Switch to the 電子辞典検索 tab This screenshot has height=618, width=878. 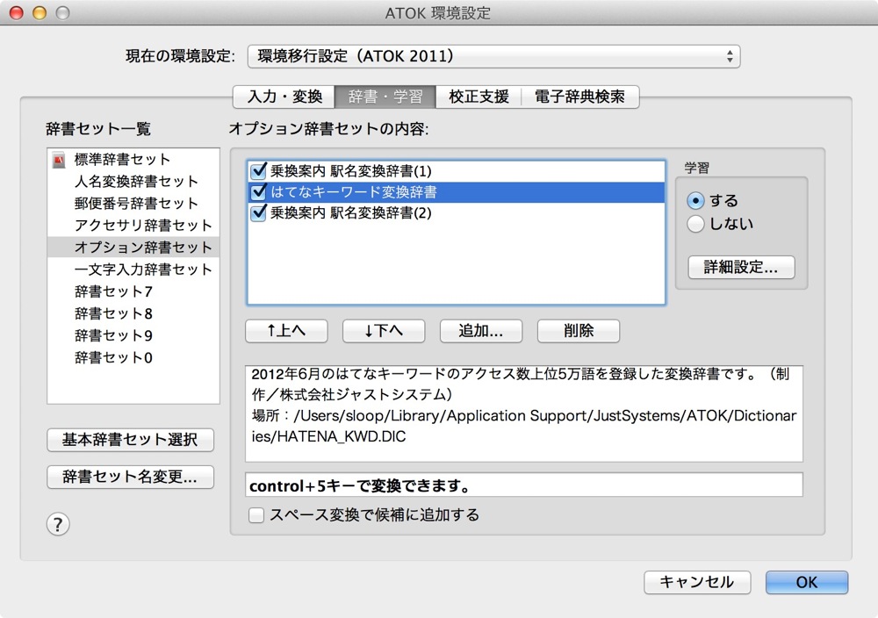tap(580, 97)
